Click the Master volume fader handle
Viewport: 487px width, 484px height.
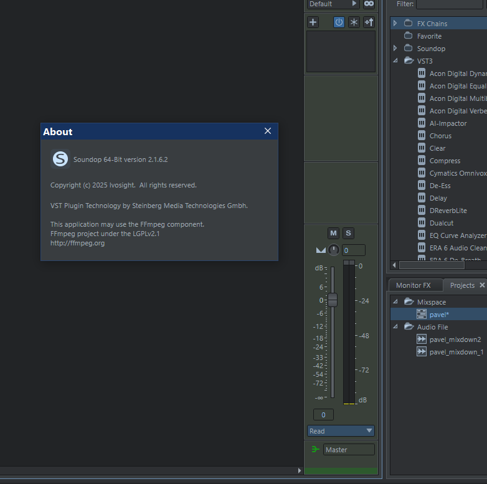coord(333,300)
